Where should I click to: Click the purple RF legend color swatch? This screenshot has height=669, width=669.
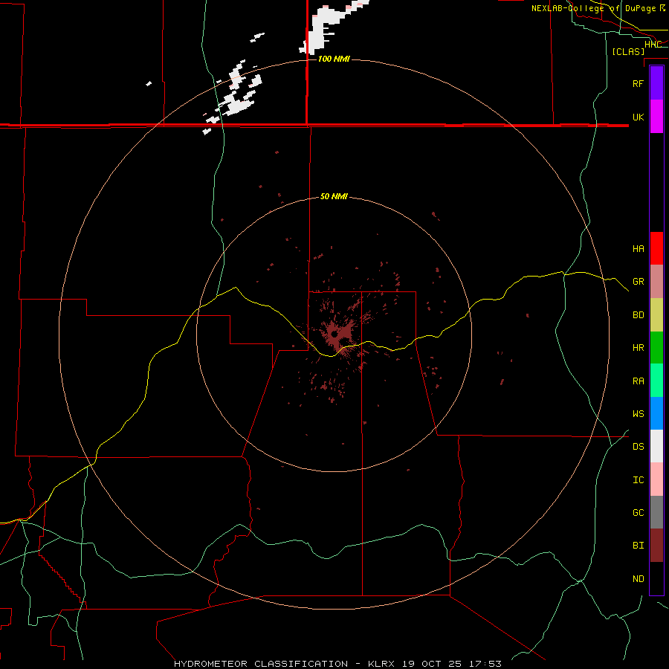click(x=656, y=83)
